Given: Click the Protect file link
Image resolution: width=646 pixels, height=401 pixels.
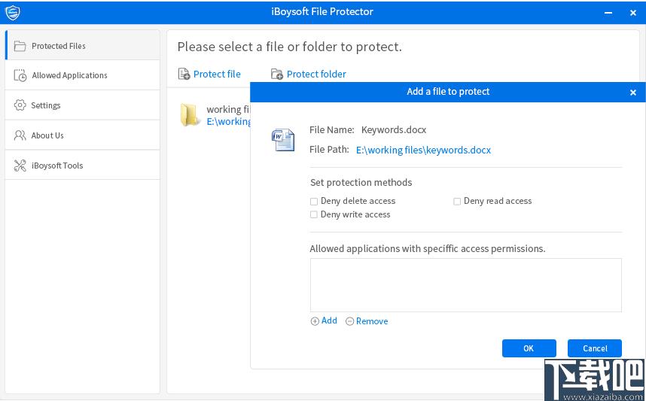Looking at the screenshot, I should pos(217,74).
